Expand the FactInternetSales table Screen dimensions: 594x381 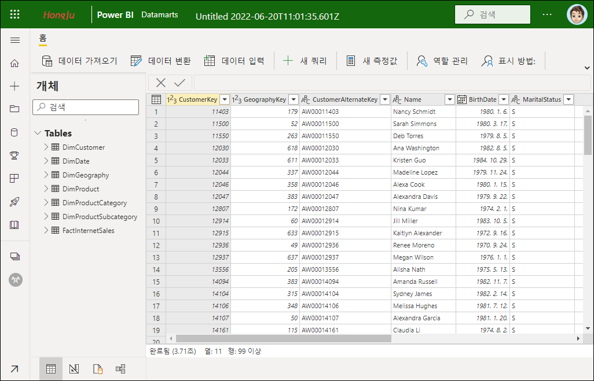pyautogui.click(x=46, y=230)
